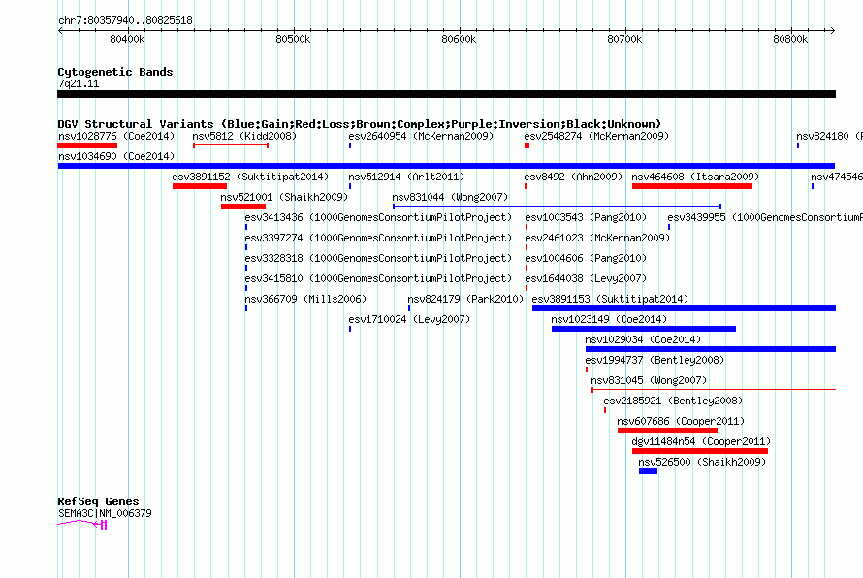Click the nsv1029034 (Coe2014) label
This screenshot has height=578, width=863.
643,339
